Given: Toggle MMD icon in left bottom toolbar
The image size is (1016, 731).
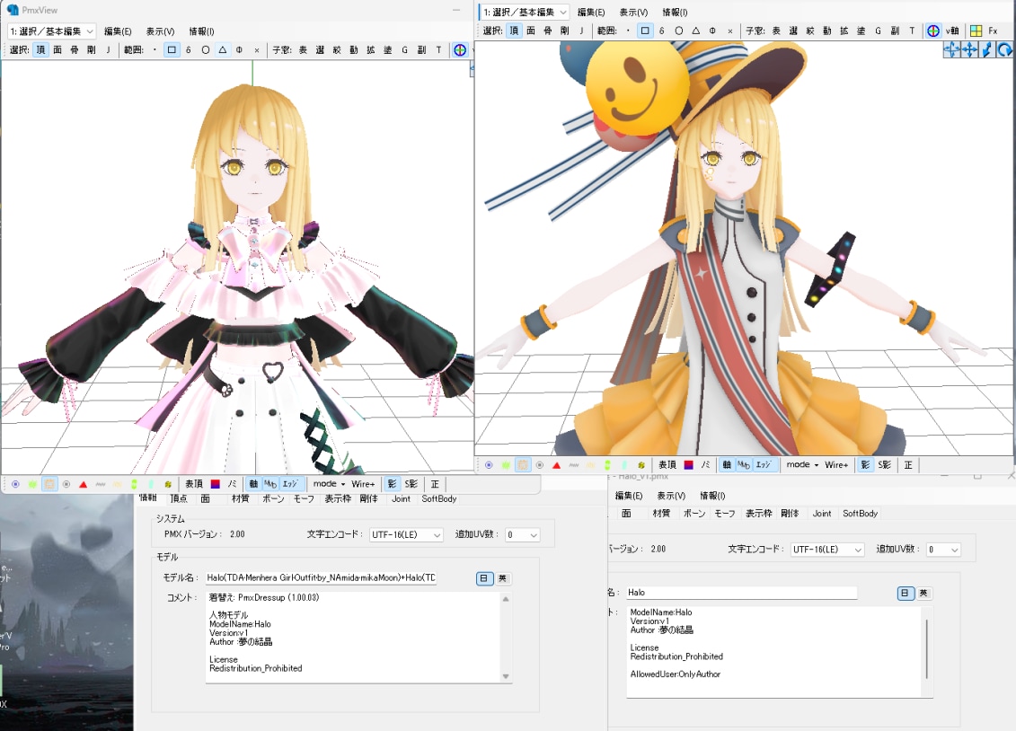Looking at the screenshot, I should (270, 484).
